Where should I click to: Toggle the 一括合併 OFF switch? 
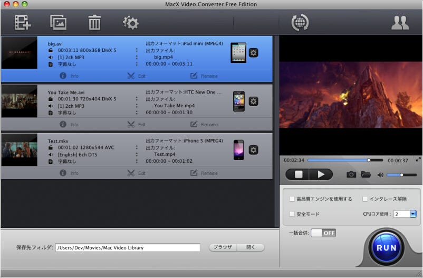323,233
